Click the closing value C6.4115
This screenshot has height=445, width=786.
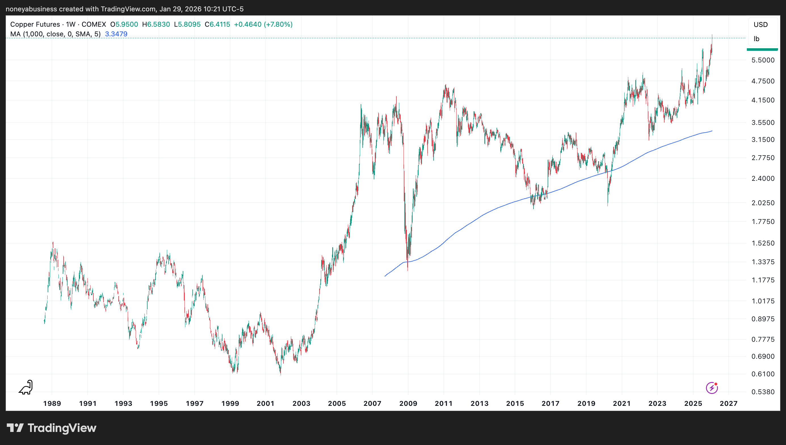(217, 24)
